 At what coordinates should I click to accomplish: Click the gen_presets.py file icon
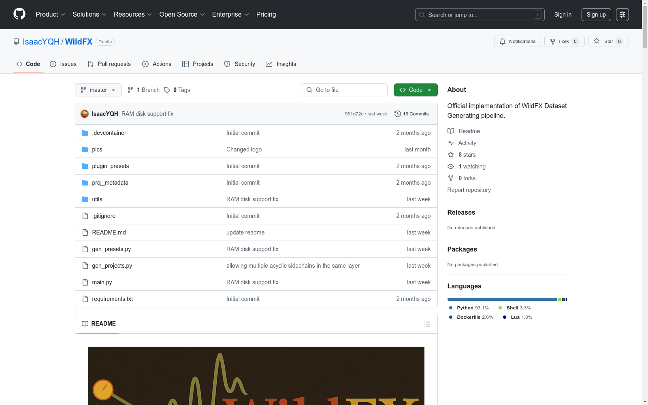pos(85,249)
